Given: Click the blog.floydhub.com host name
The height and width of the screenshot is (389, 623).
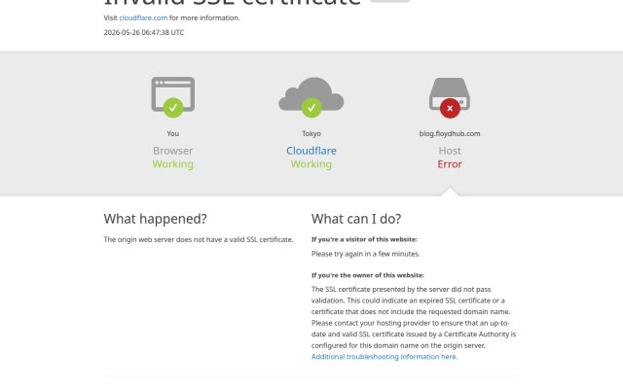Looking at the screenshot, I should (450, 134).
